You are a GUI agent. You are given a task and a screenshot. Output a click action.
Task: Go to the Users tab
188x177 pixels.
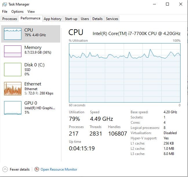pyautogui.click(x=85, y=19)
